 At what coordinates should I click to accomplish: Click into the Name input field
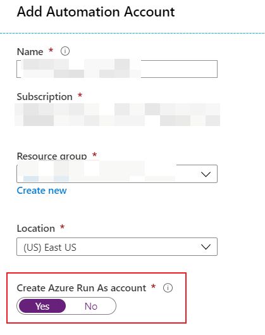click(117, 69)
